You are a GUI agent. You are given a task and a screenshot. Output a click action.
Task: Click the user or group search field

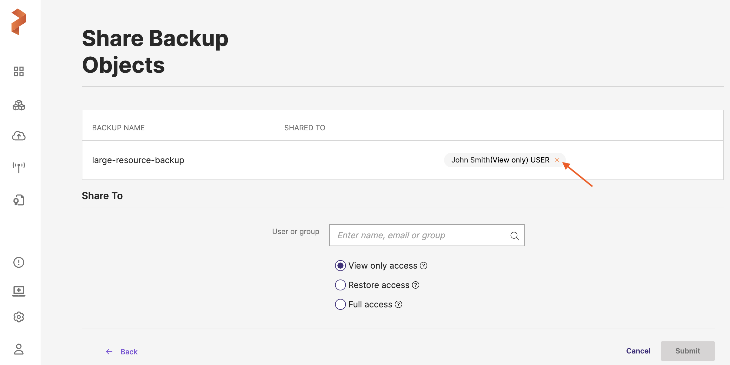coord(421,235)
